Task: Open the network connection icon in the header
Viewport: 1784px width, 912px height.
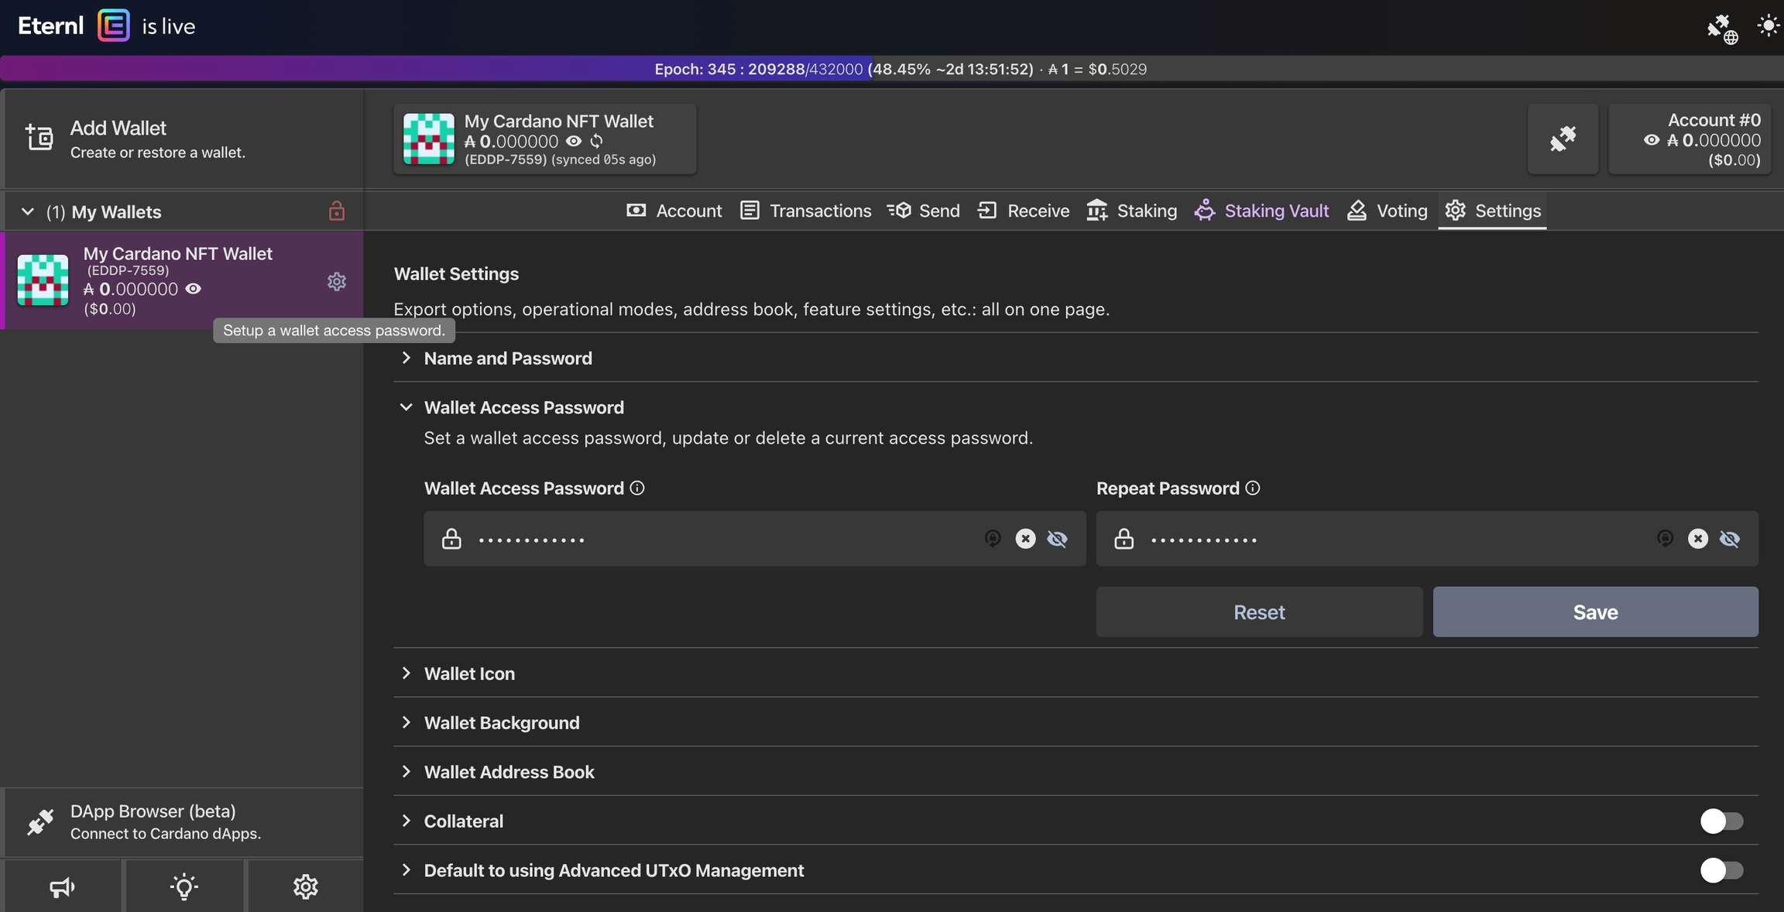Action: click(x=1722, y=29)
